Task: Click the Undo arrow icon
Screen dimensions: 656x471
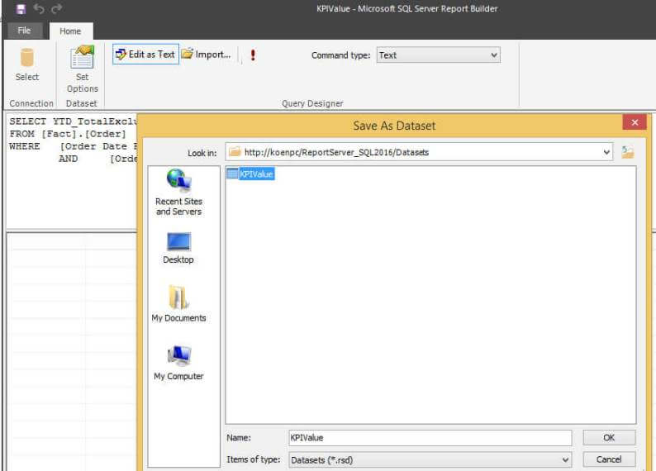Action: [x=39, y=9]
